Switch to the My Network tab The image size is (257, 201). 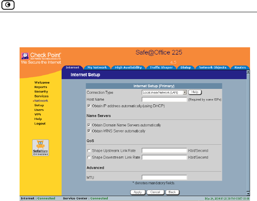(97, 67)
